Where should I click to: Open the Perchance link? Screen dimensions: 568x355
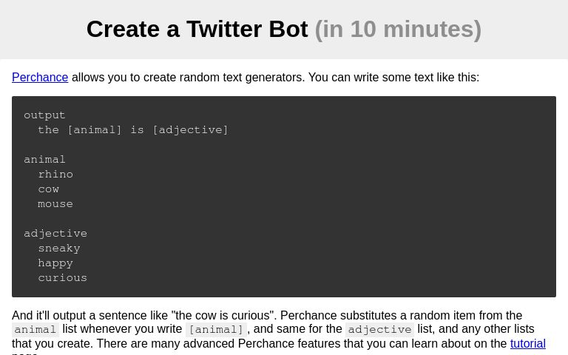tap(40, 78)
